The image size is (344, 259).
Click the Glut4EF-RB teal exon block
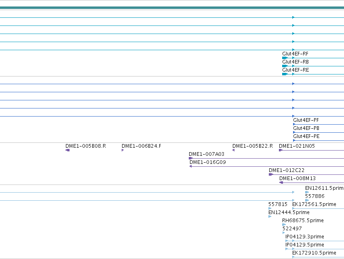coord(285,66)
